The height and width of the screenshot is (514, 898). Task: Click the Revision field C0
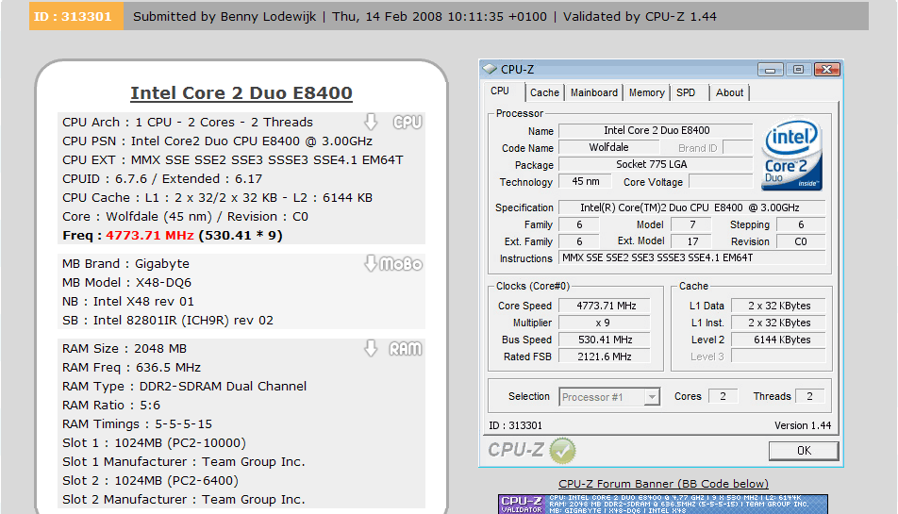(x=801, y=241)
